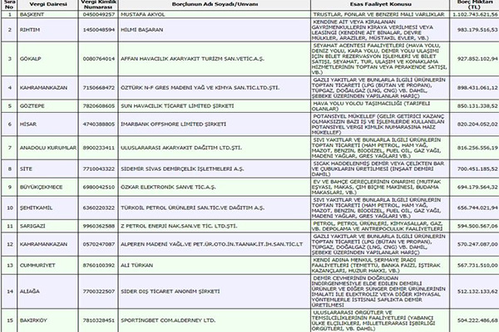
Task: Select the name 'ALİ TÜRKAN'
Action: [136, 266]
